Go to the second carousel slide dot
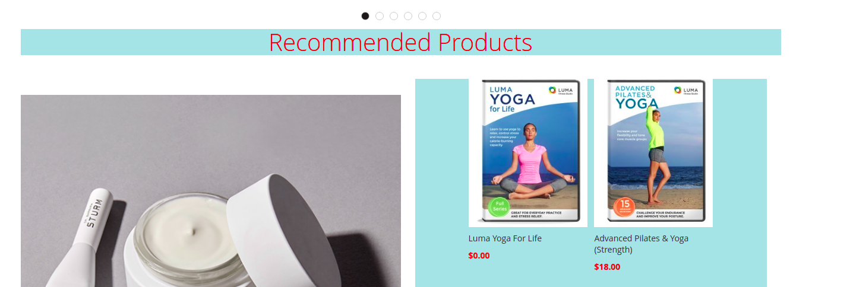This screenshot has width=850, height=287. (380, 16)
